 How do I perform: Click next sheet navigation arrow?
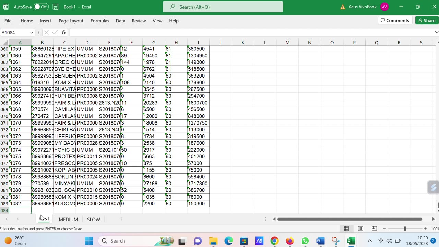point(17,219)
